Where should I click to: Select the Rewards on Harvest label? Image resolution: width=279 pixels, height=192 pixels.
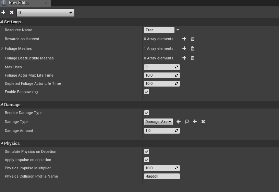(22, 39)
